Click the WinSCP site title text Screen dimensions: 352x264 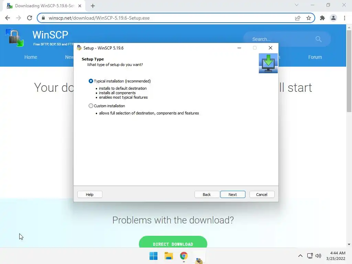[50, 35]
